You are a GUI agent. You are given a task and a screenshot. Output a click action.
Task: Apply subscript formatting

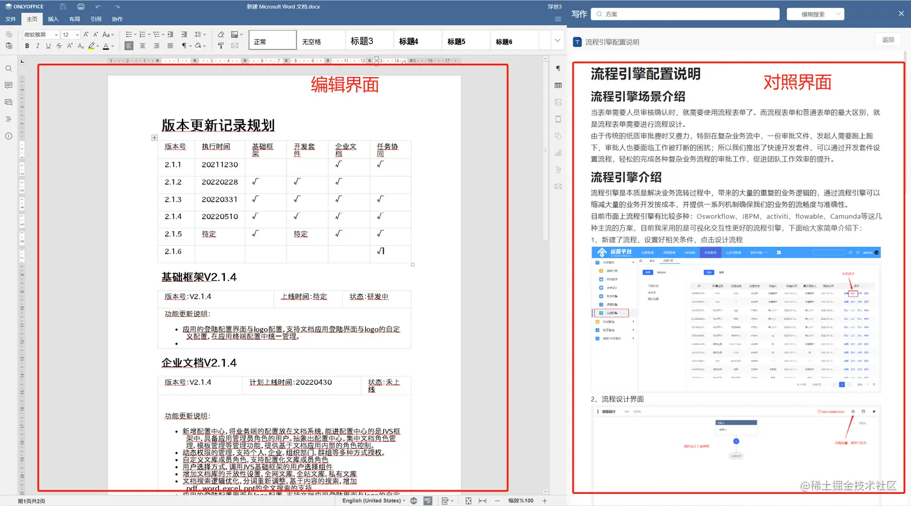tap(80, 46)
